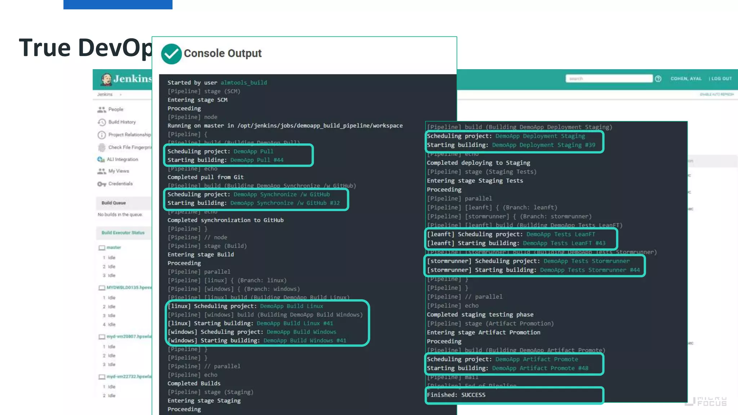Click the Jenkins breadcrumb link

105,94
